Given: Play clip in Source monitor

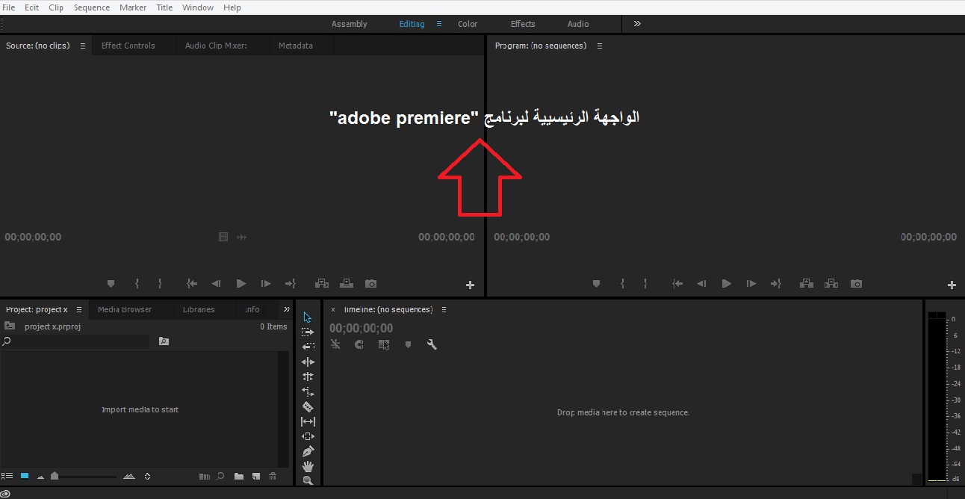Looking at the screenshot, I should coord(241,284).
